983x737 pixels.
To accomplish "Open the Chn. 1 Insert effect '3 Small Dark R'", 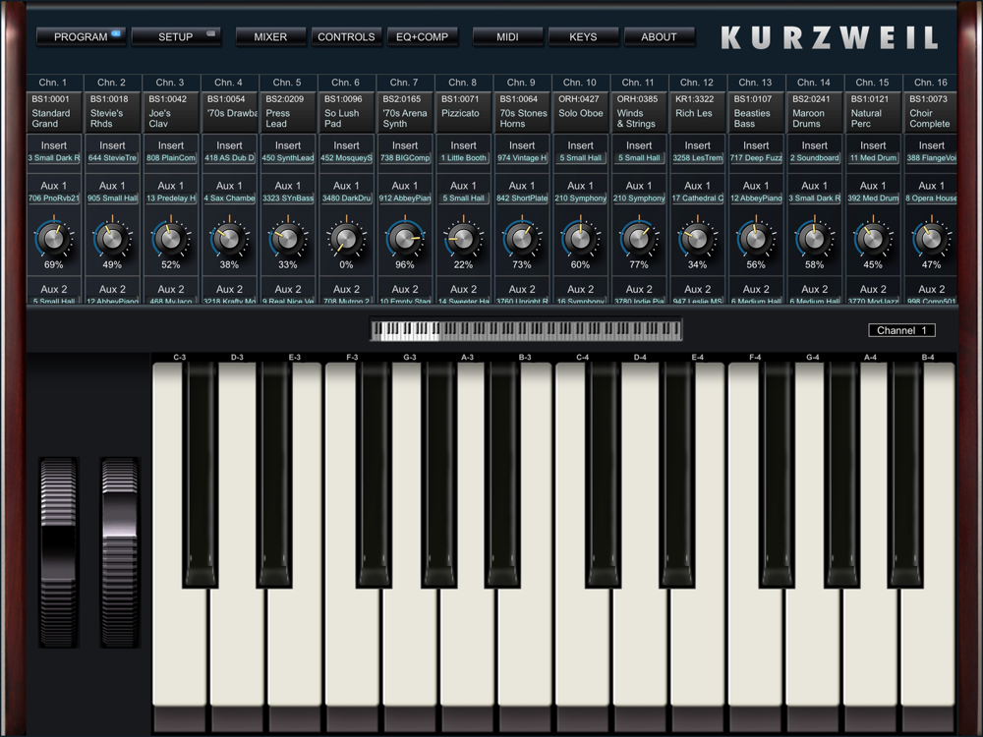I will pos(54,158).
